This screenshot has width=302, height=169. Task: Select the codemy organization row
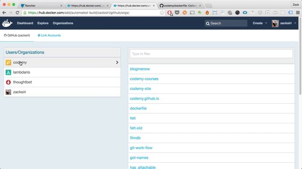click(62, 62)
